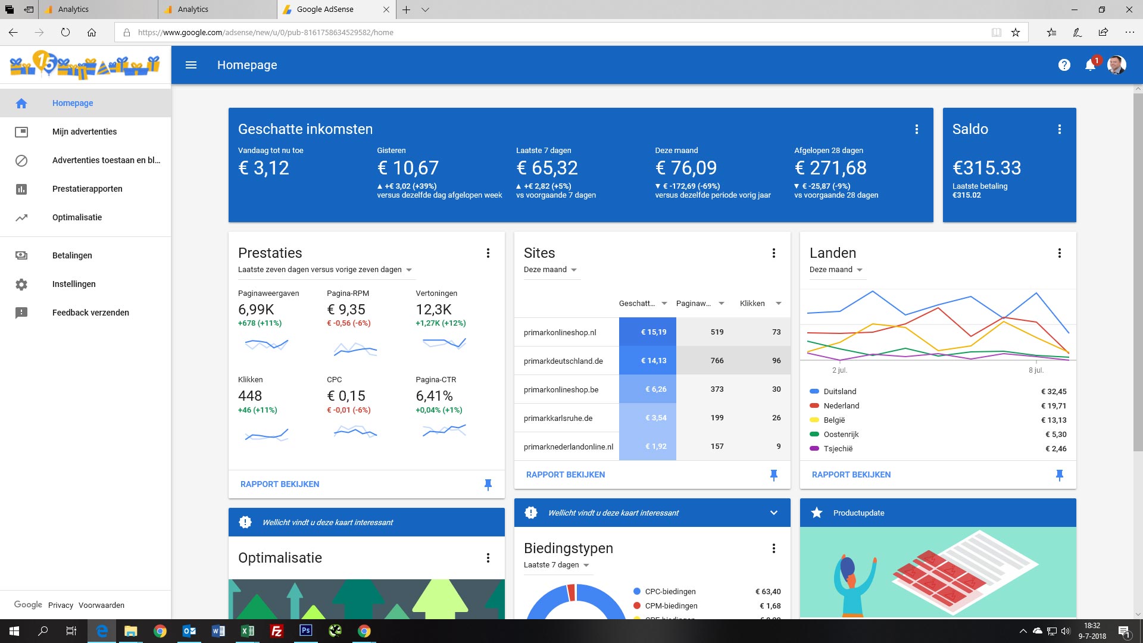Image resolution: width=1143 pixels, height=643 pixels.
Task: Open FileZilla from the taskbar
Action: 277,631
